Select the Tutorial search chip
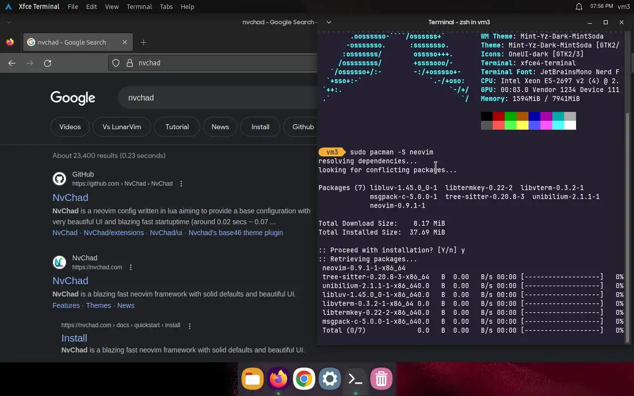This screenshot has width=634, height=396. [177, 127]
